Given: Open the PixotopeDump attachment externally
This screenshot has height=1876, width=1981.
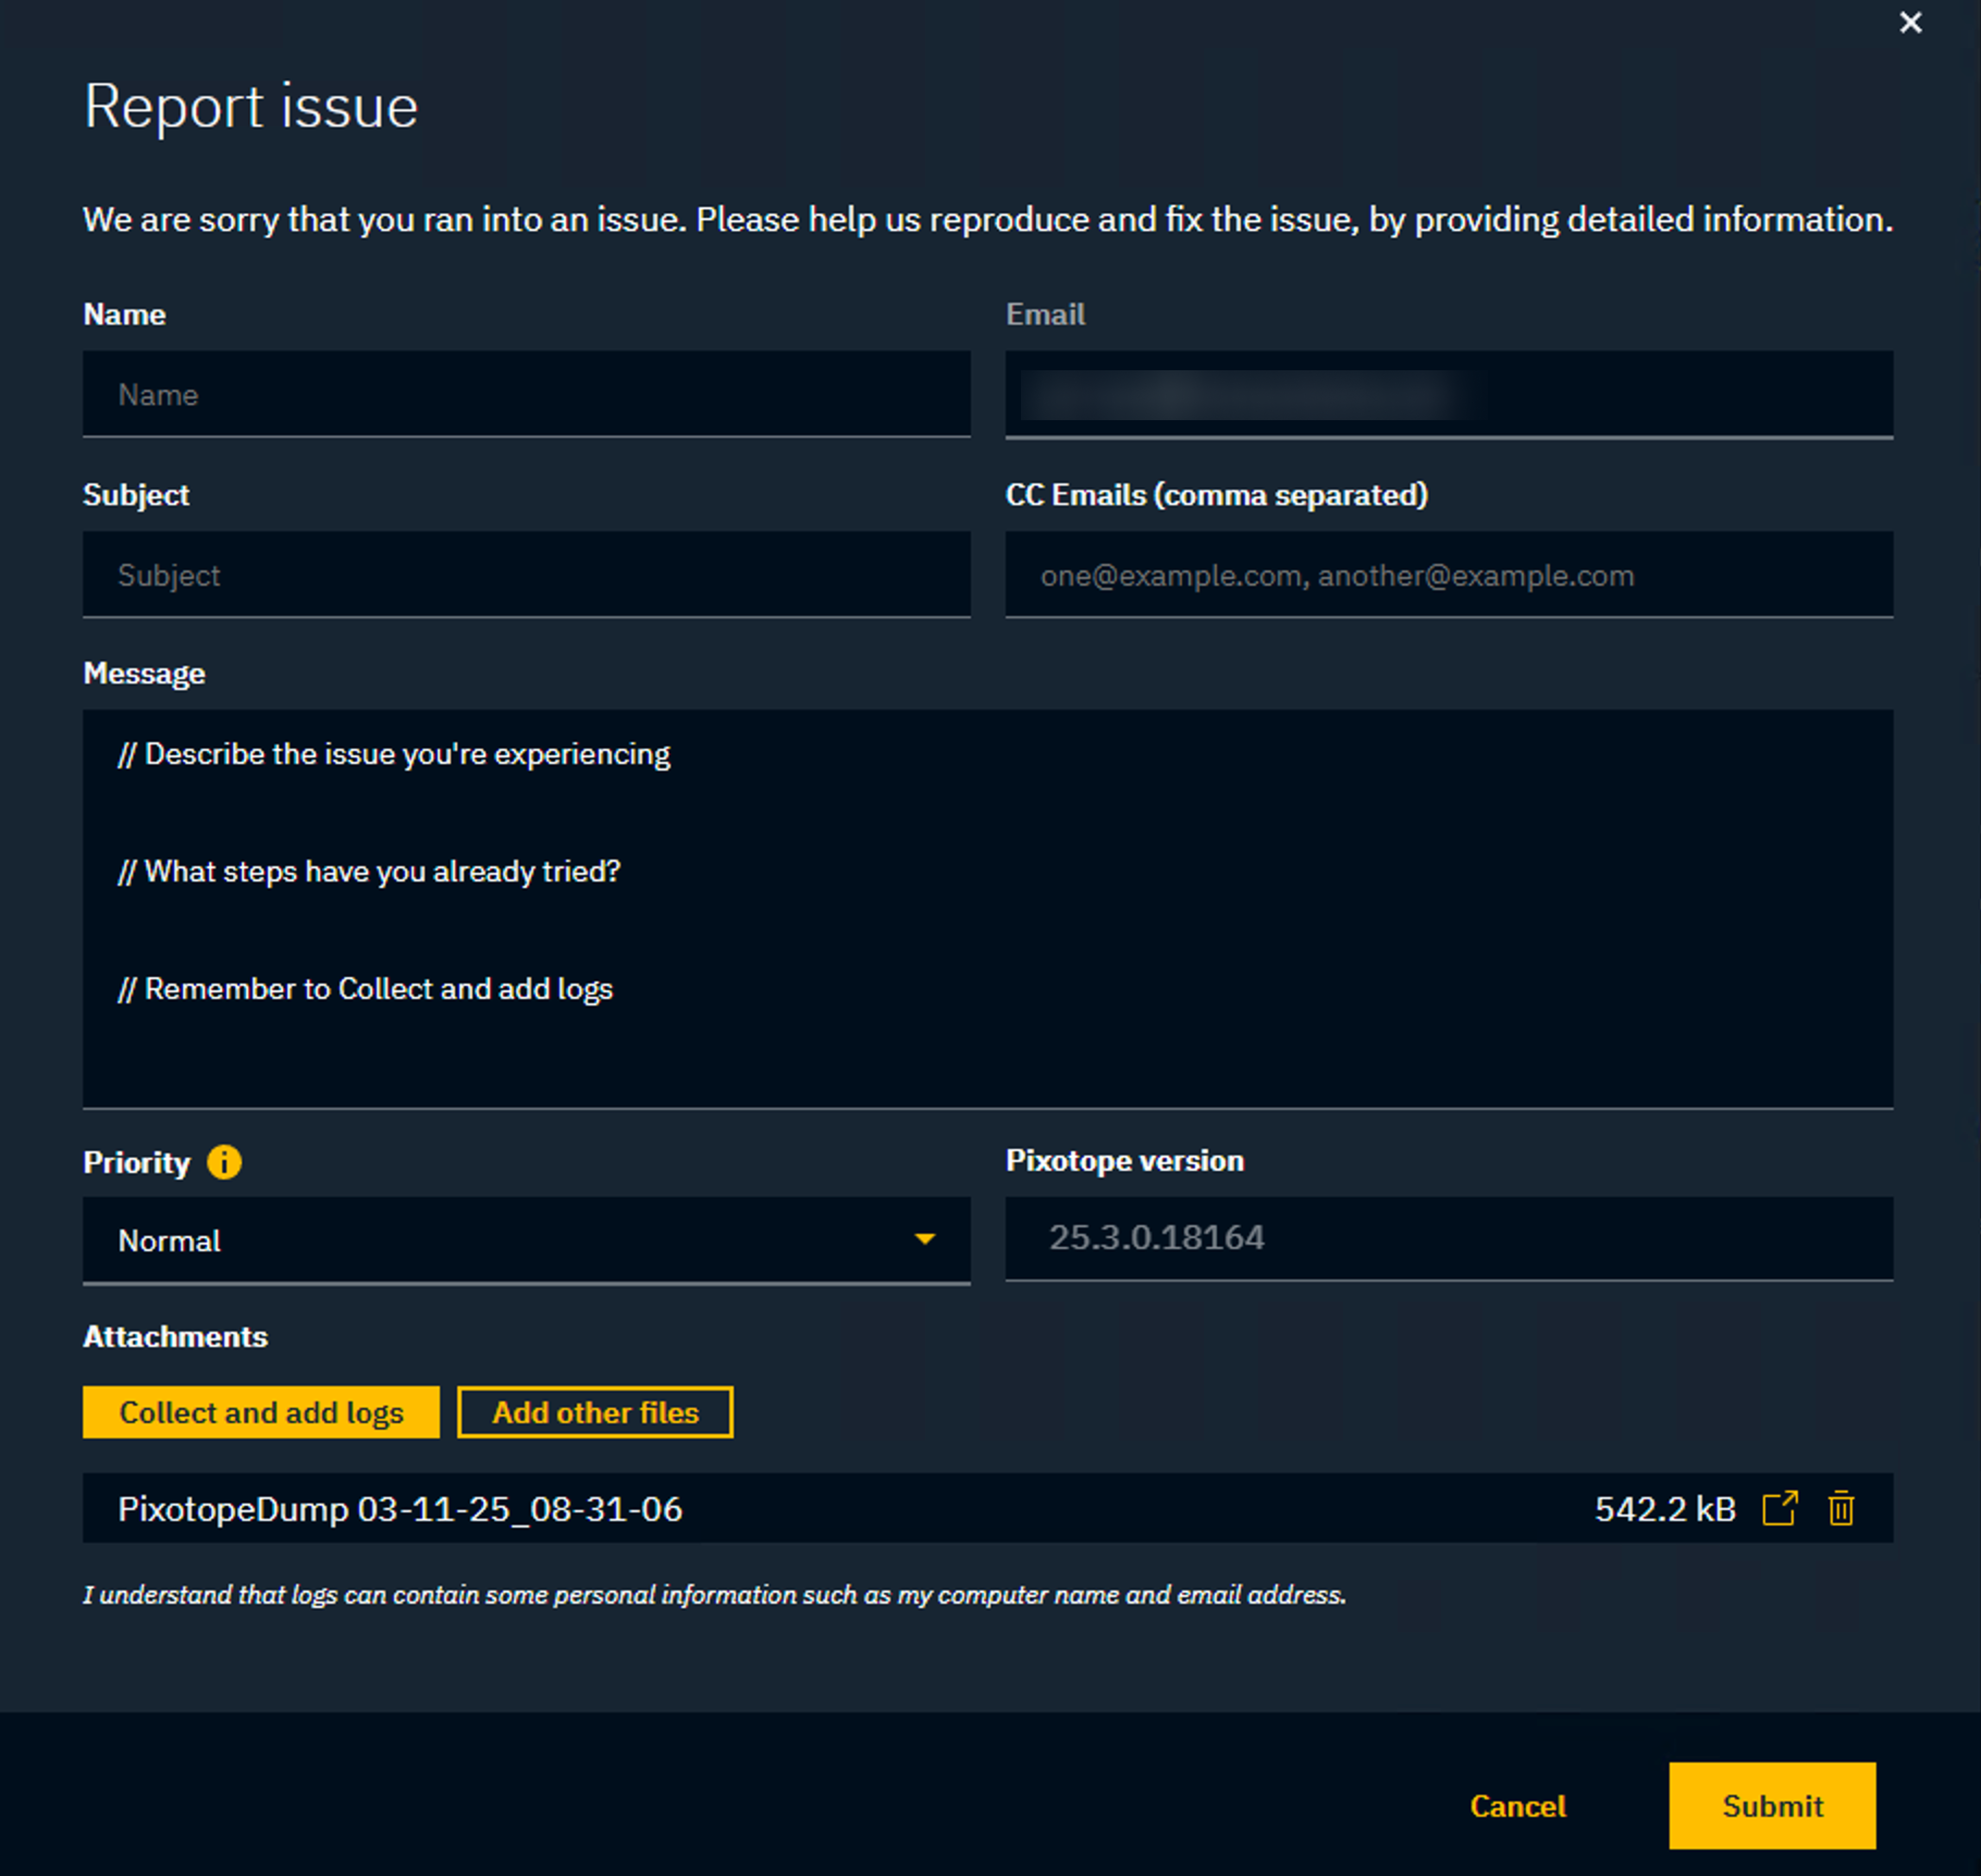Looking at the screenshot, I should click(1780, 1508).
